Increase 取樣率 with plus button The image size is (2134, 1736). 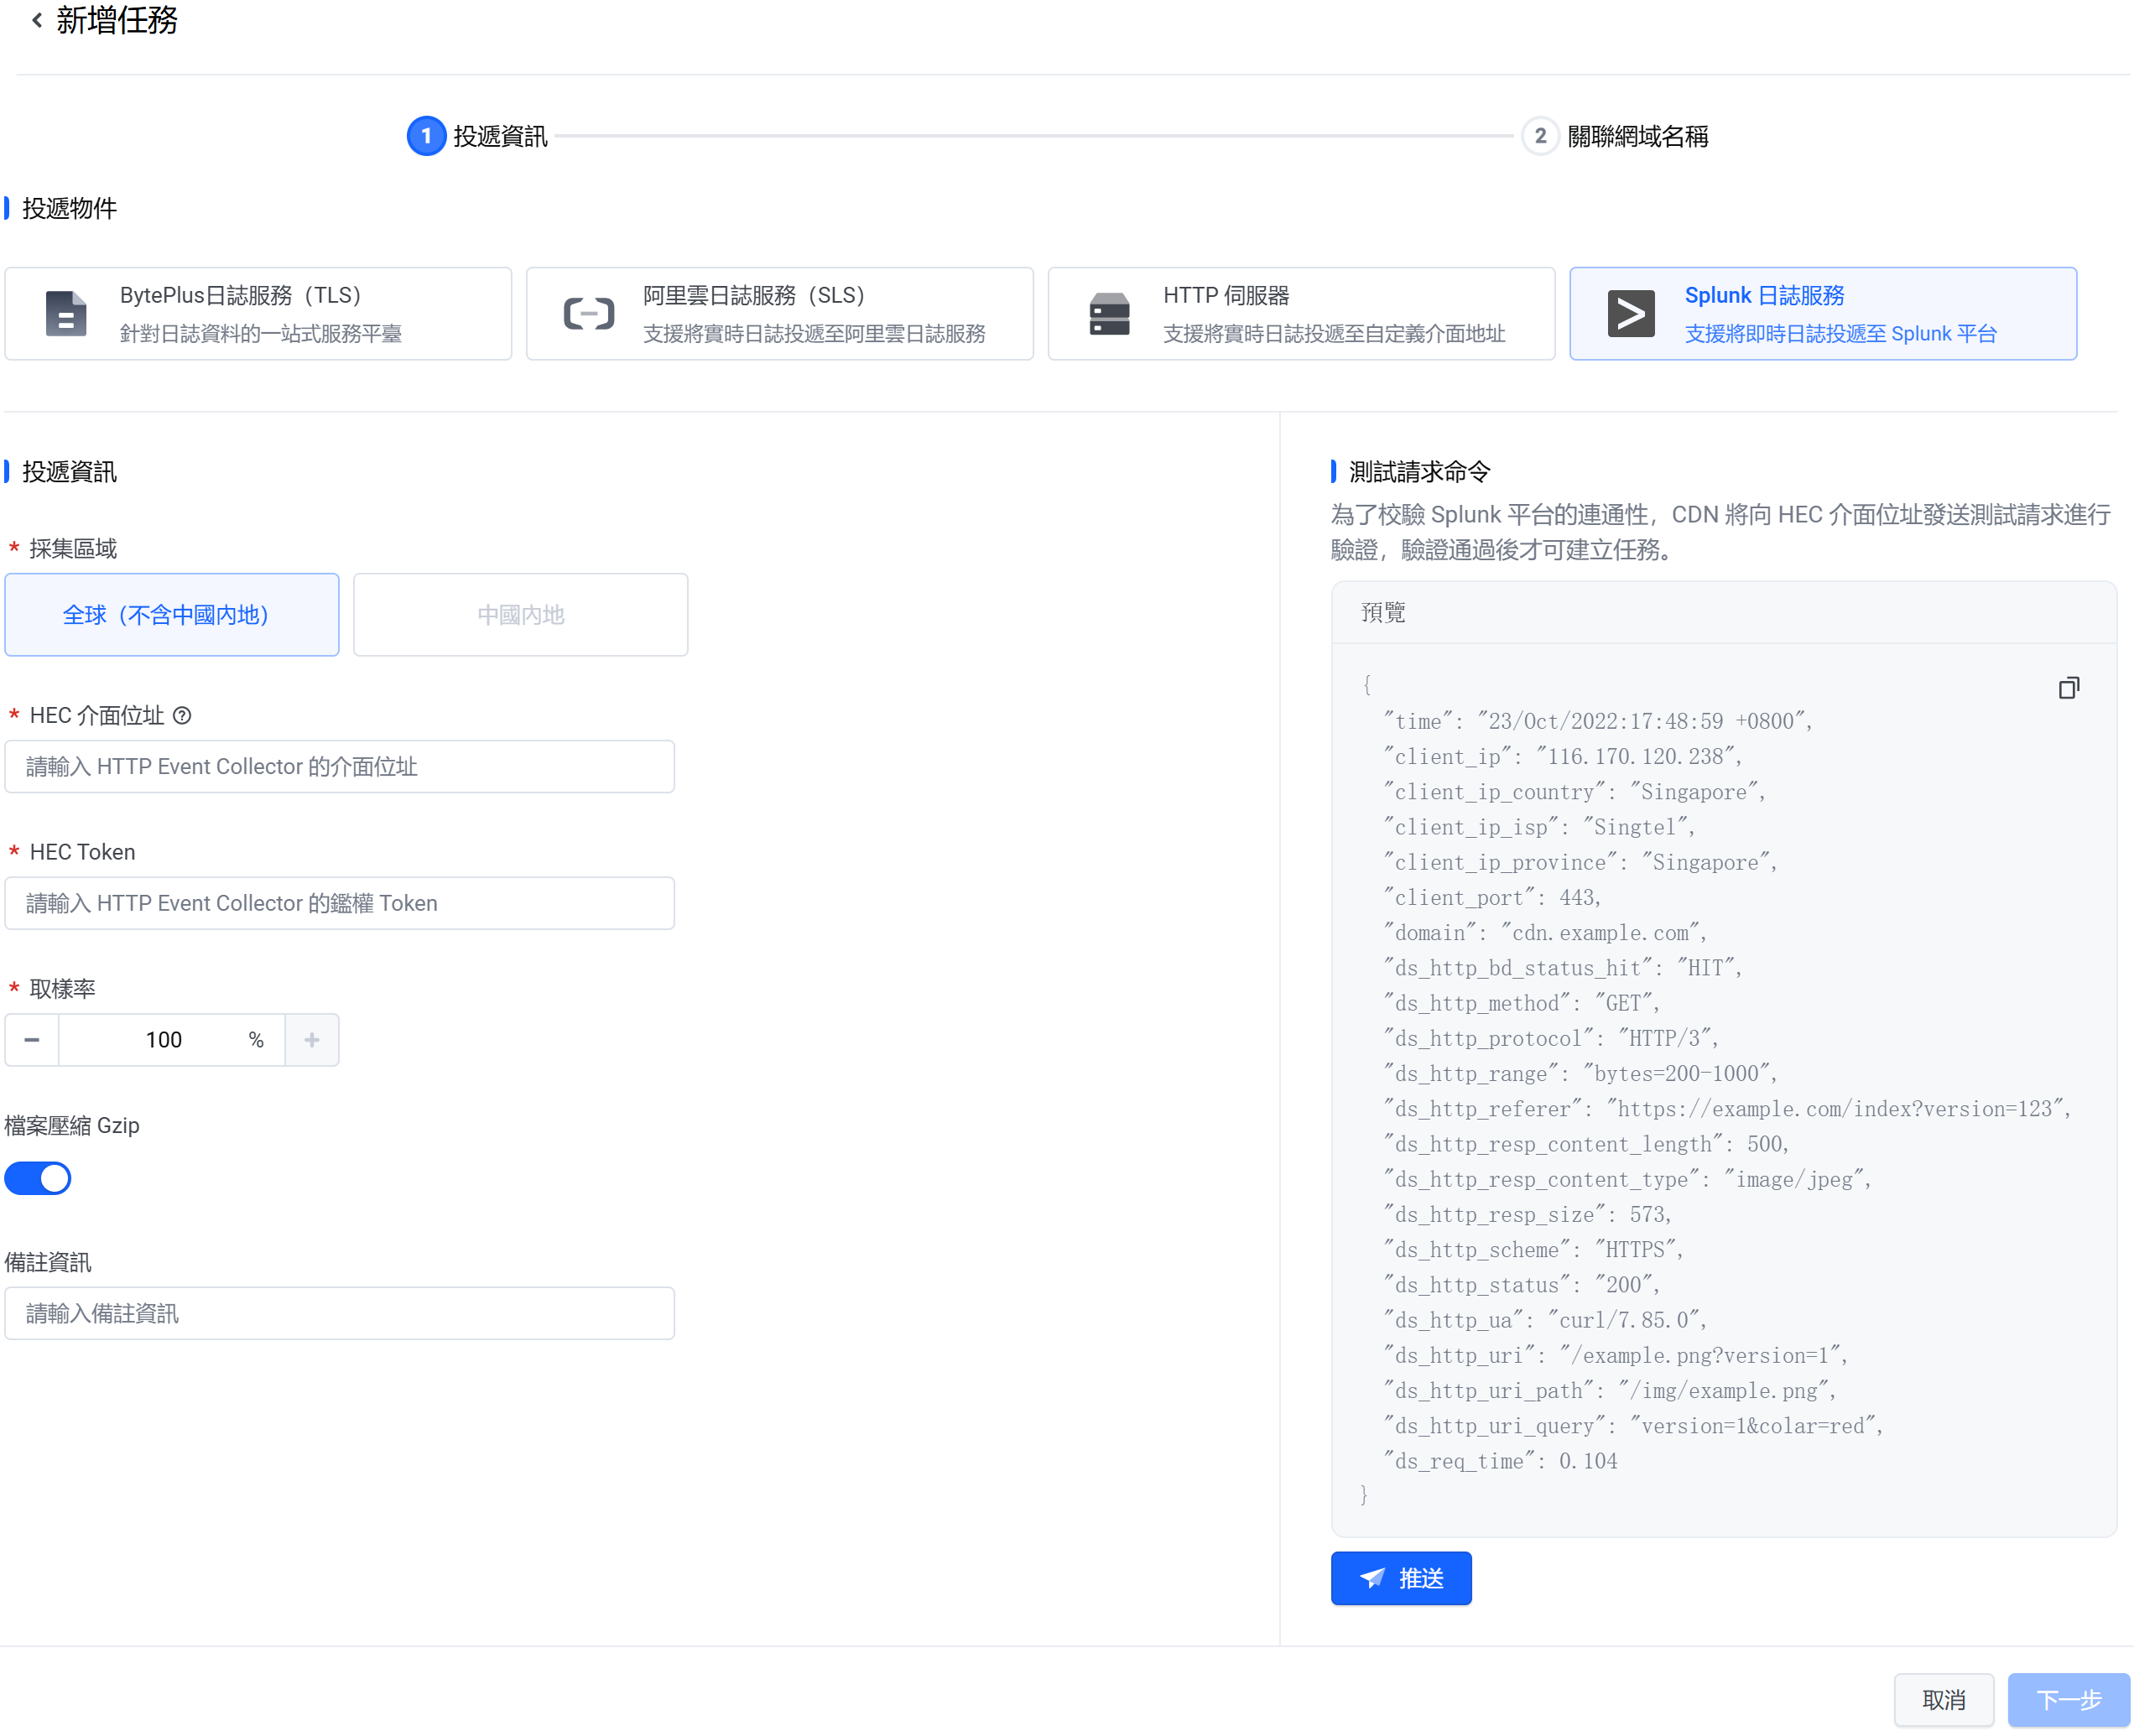click(312, 1040)
